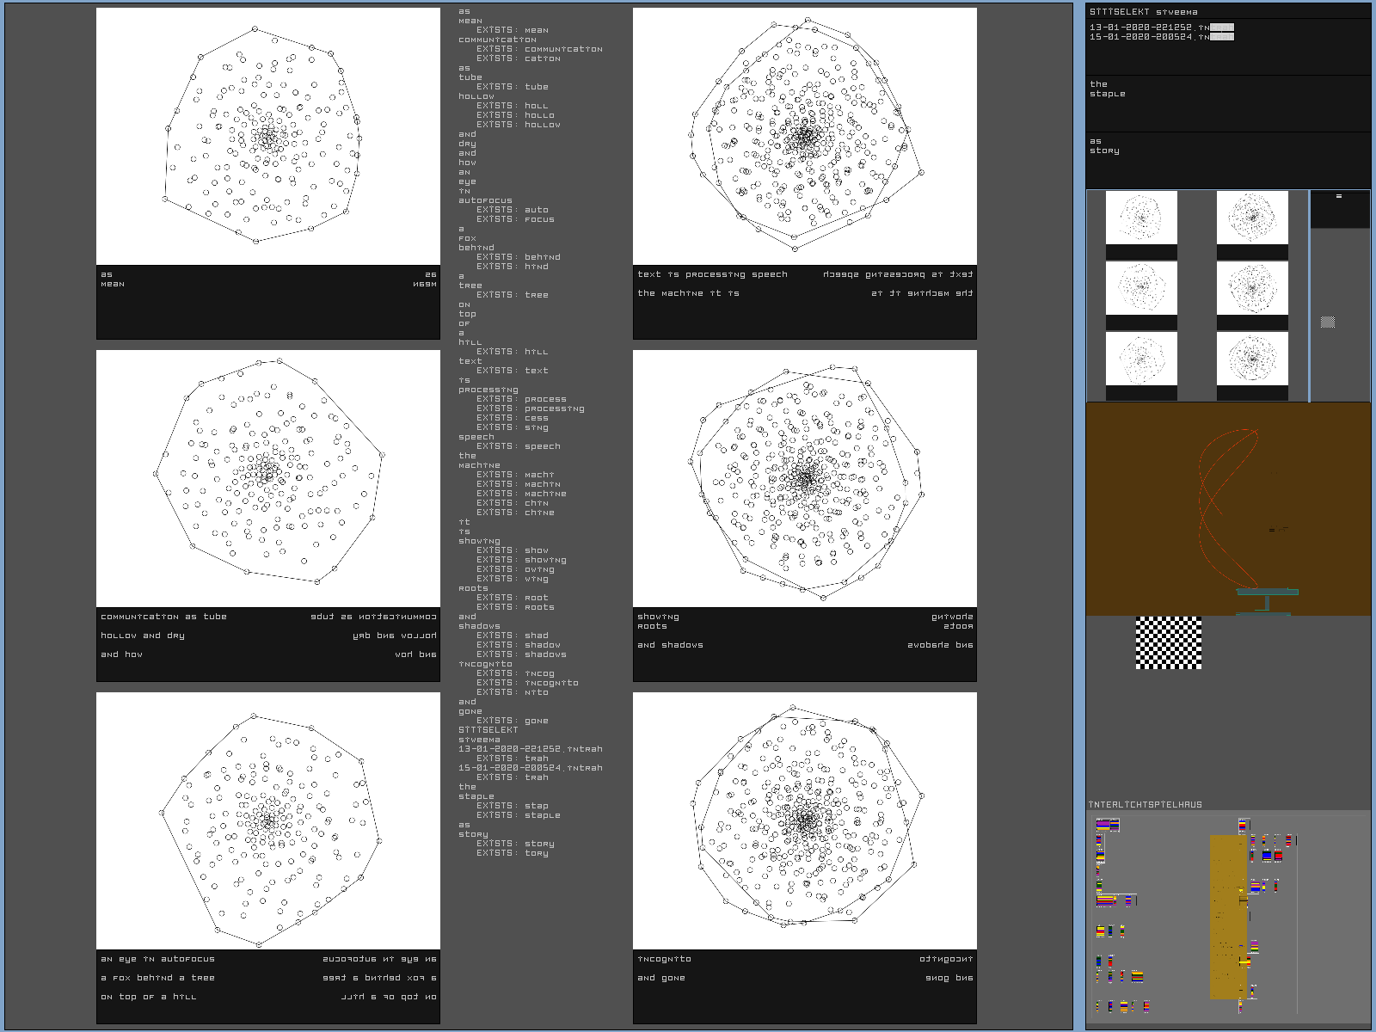The height and width of the screenshot is (1032, 1376).
Task: Click the teal platform beneath the red curve
Action: 1268,593
